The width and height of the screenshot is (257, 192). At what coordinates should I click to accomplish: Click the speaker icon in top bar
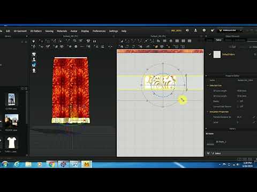tap(187, 30)
